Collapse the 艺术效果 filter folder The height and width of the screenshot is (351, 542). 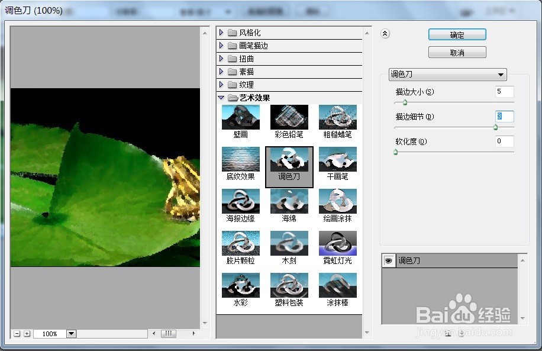221,98
